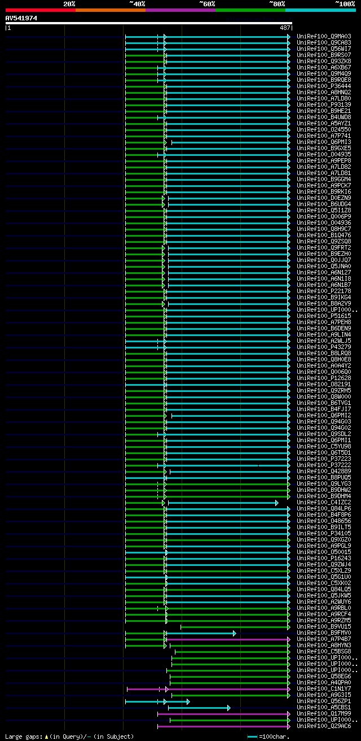The height and width of the screenshot is (741, 361).
Task: Select the UniRef100_P34105 label
Action: point(324,533)
